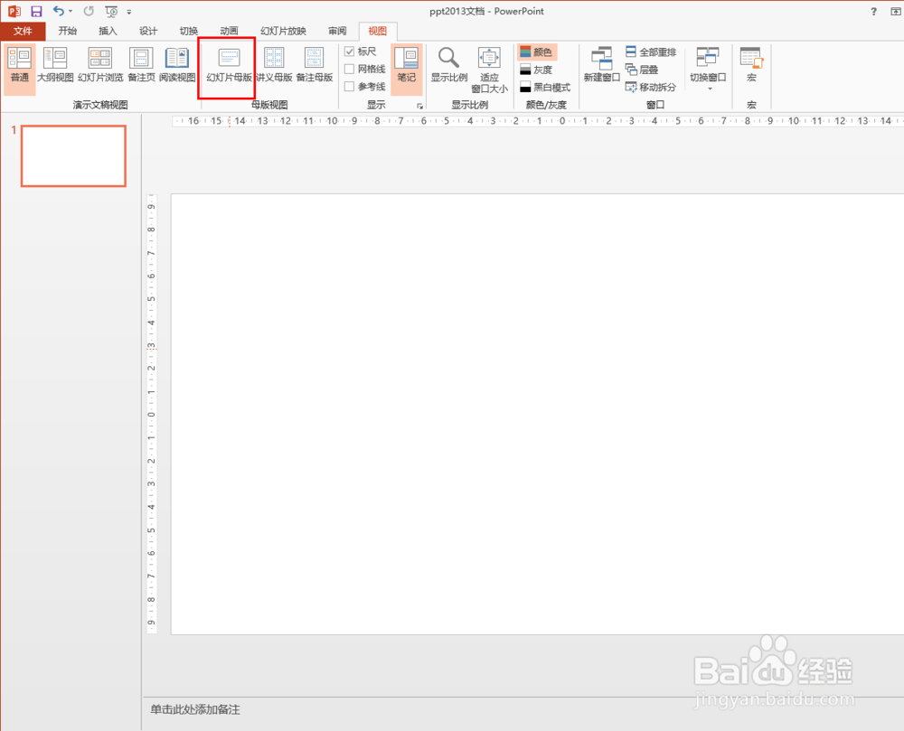The height and width of the screenshot is (731, 904).
Task: Open Handout Master (讲义母版)
Action: click(275, 65)
